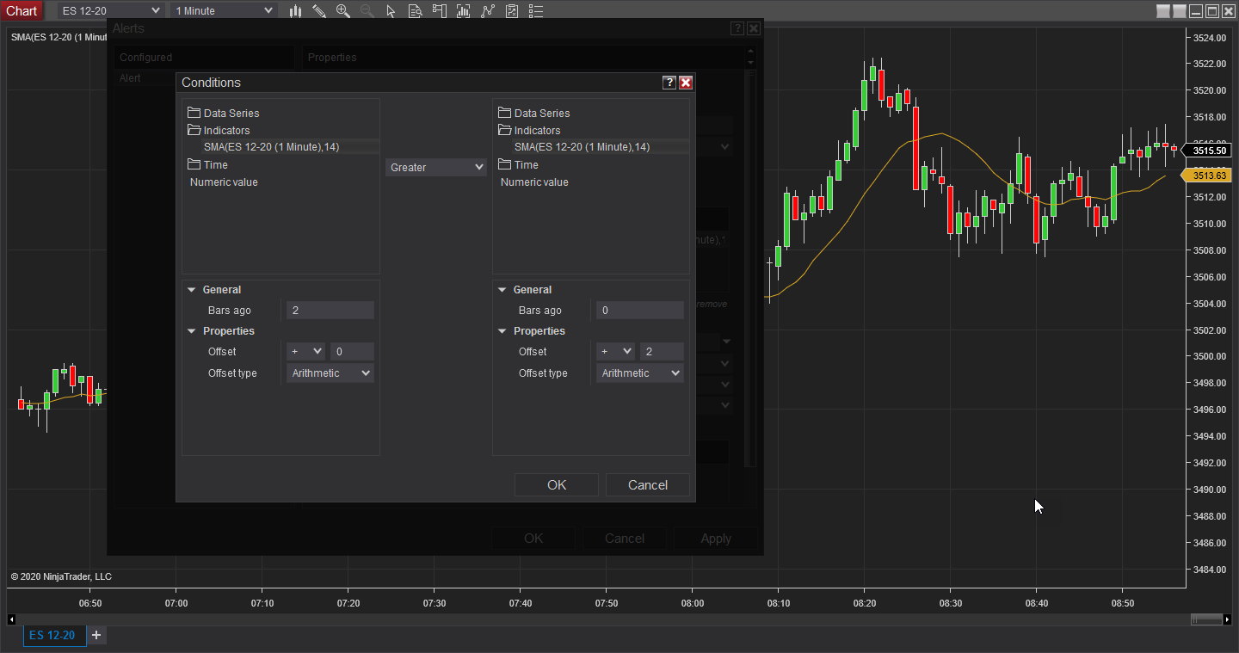Click the right pane Bars ago label
The width and height of the screenshot is (1239, 653).
click(x=540, y=311)
